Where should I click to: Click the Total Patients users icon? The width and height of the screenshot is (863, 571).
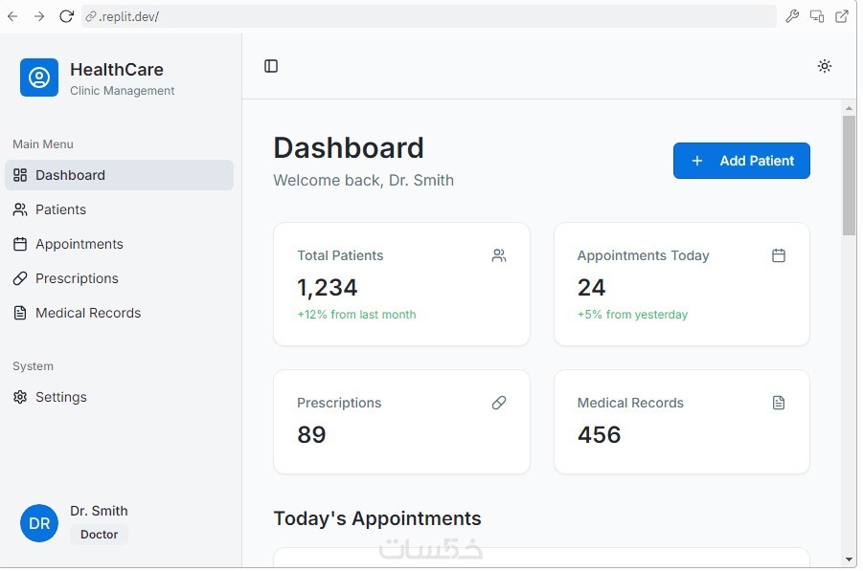(x=499, y=255)
